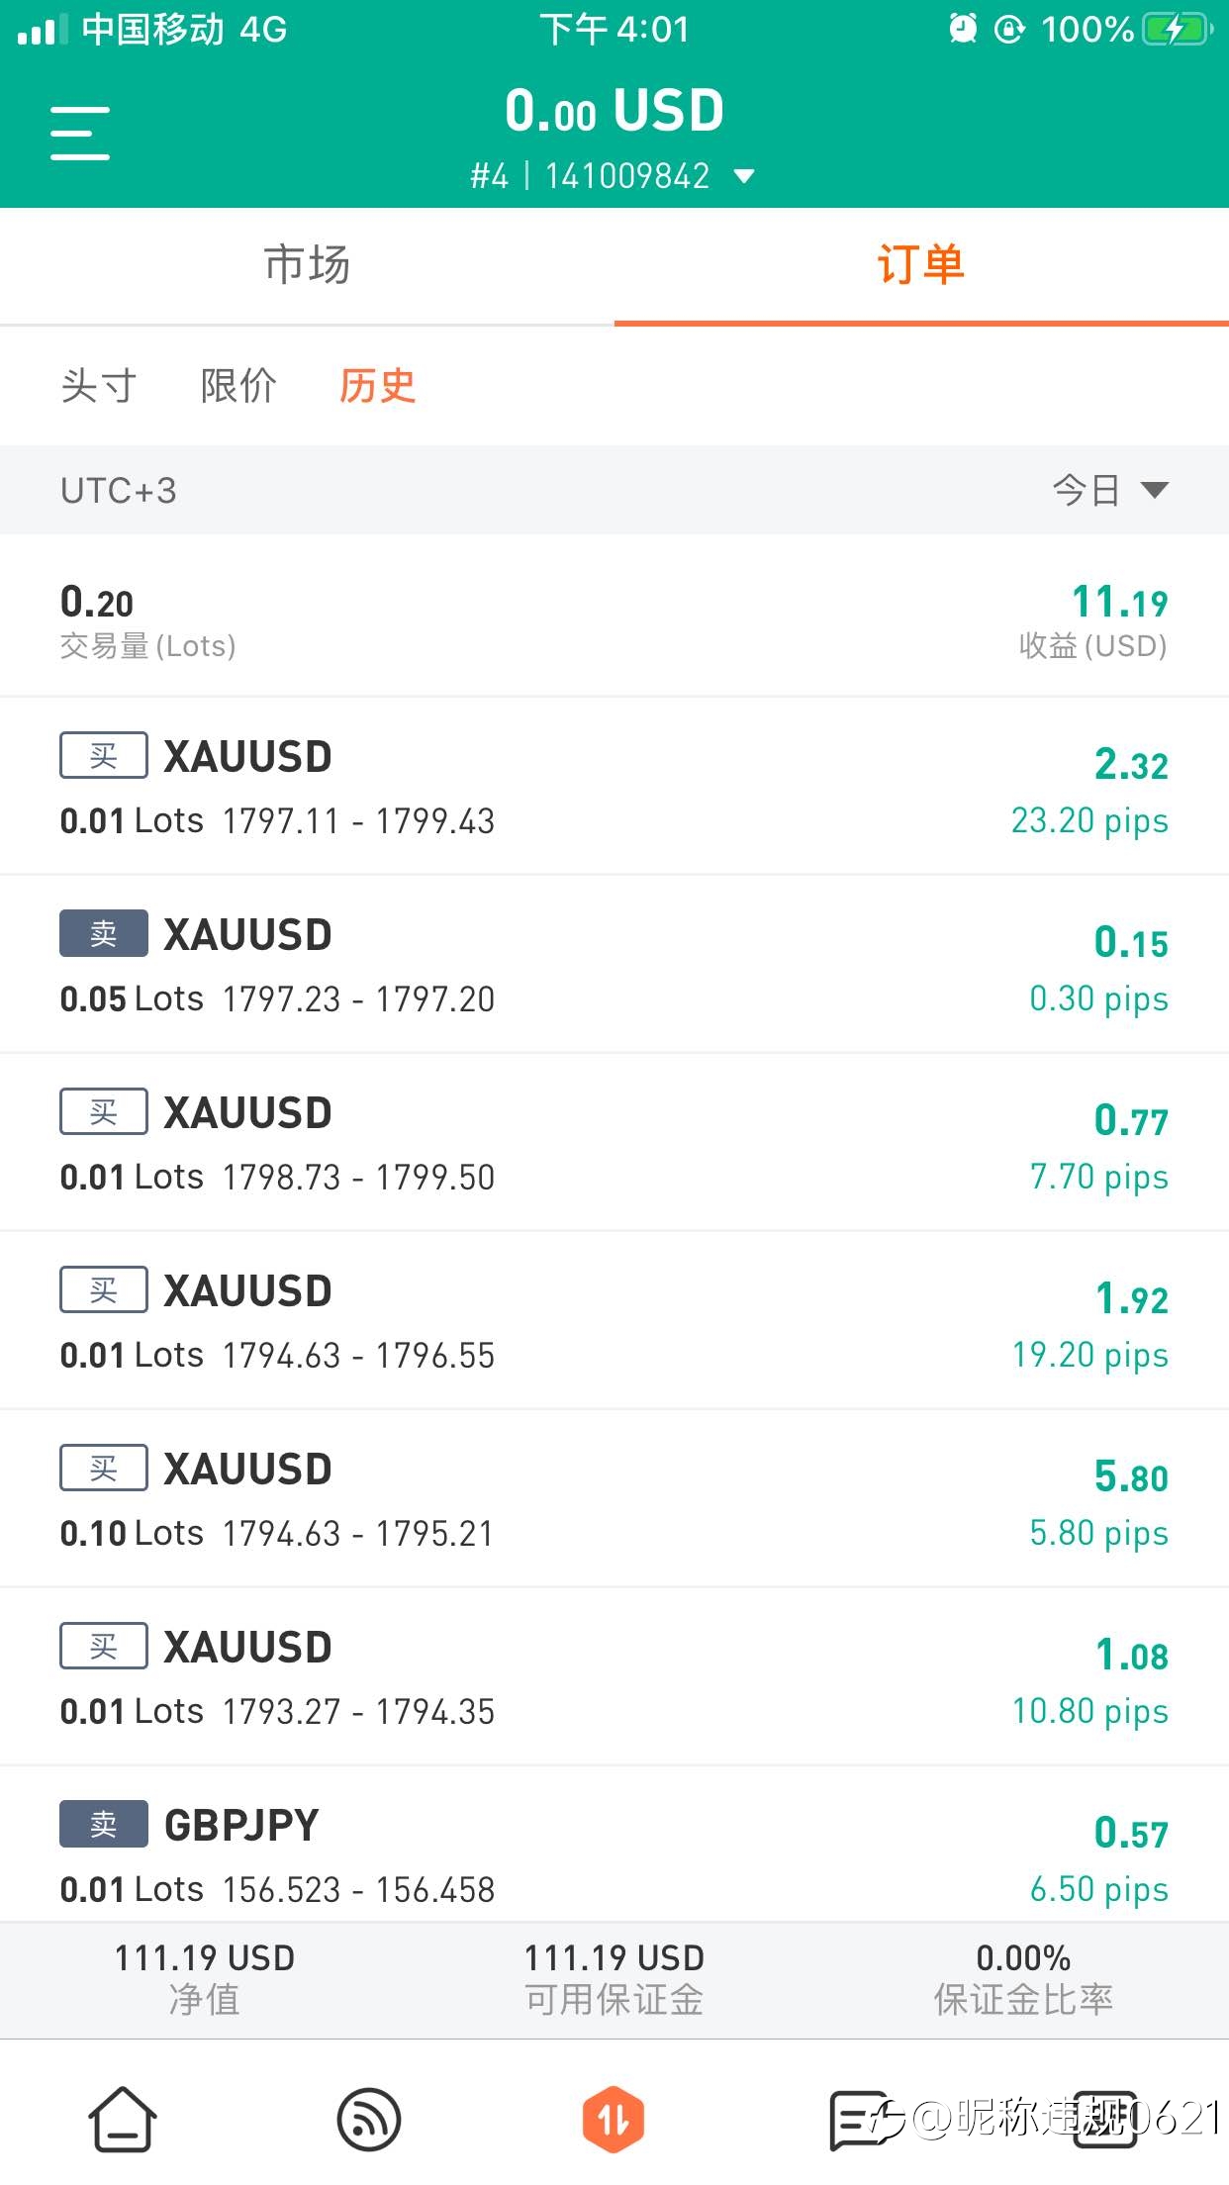Tap the buy badge on 1797.11 order
Viewport: 1229px width, 2185px height.
click(x=104, y=756)
